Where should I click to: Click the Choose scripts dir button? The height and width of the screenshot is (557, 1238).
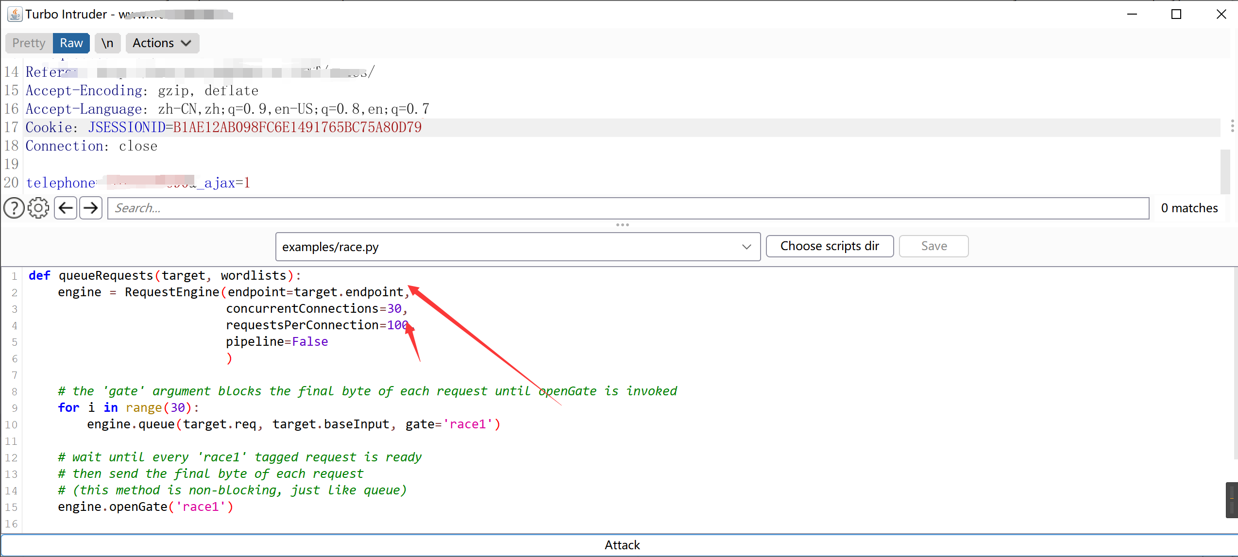coord(830,246)
